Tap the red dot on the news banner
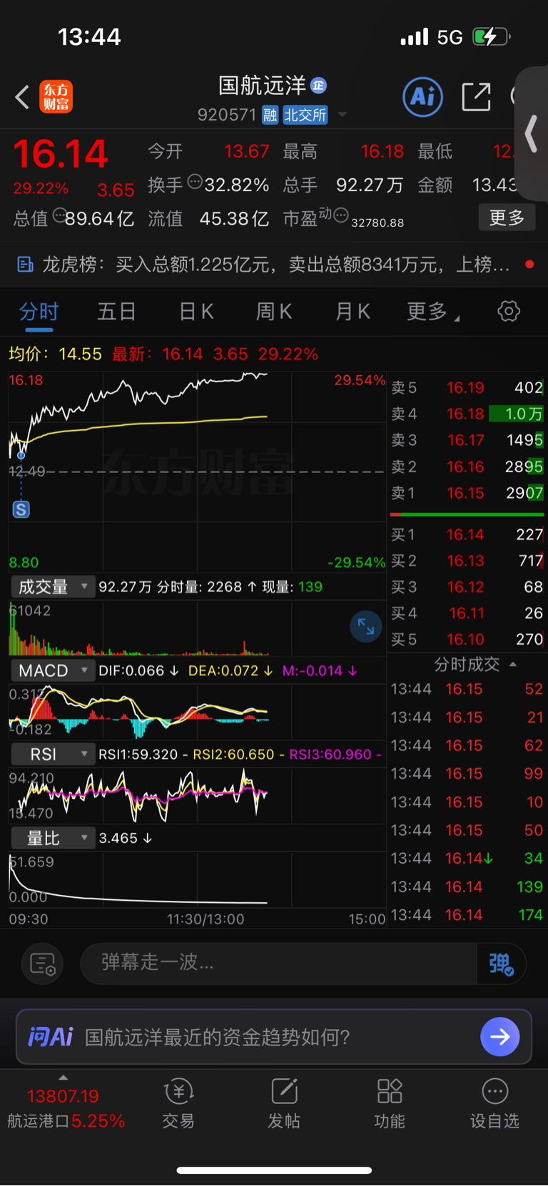The width and height of the screenshot is (548, 1186). (x=529, y=265)
